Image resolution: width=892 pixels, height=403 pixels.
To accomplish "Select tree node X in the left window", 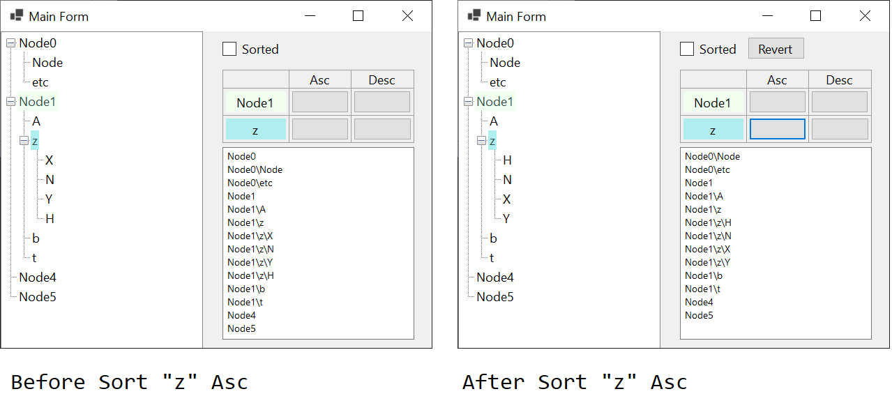I will click(50, 160).
